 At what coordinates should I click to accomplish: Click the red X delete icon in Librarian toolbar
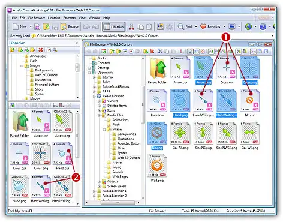pyautogui.click(x=41, y=50)
